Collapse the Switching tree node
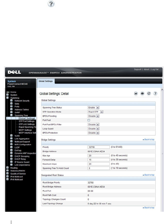The width and height of the screenshot is (164, 224). click(7, 98)
